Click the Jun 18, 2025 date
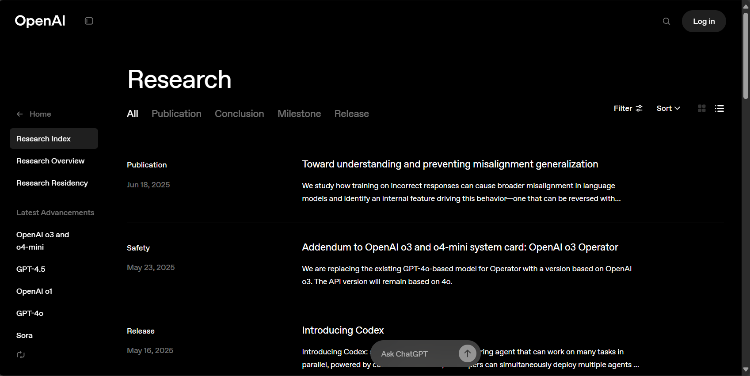This screenshot has height=376, width=750. point(148,185)
